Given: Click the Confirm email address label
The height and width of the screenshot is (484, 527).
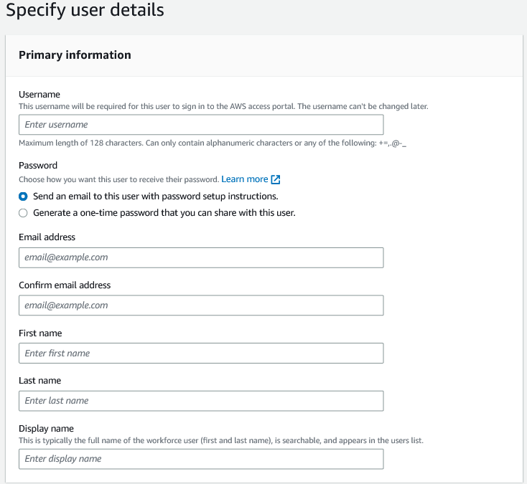Looking at the screenshot, I should pos(65,285).
